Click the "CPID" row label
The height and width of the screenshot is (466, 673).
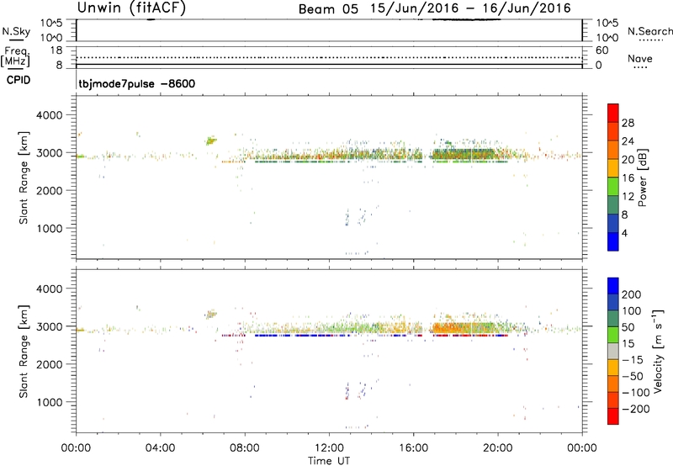[19, 80]
